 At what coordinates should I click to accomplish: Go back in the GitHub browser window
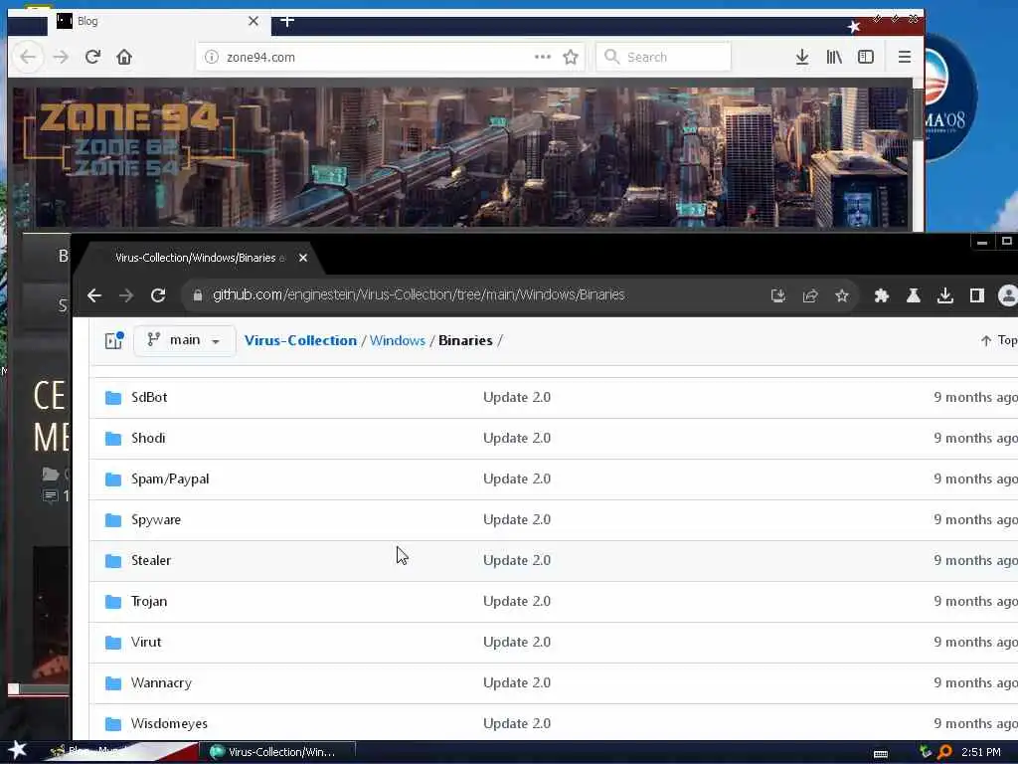[x=94, y=295]
